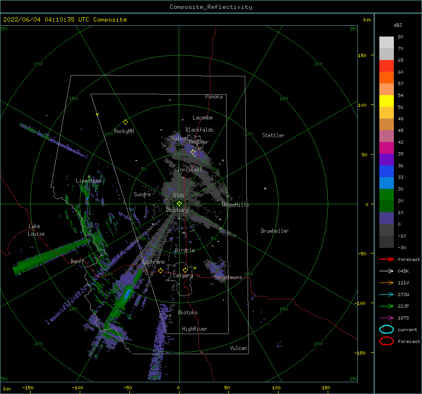The width and height of the screenshot is (422, 394).
Task: Pick the purple 36-39 dBZ swatch
Action: click(386, 159)
